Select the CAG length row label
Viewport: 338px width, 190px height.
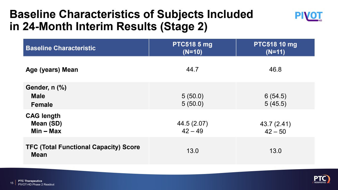(x=43, y=116)
